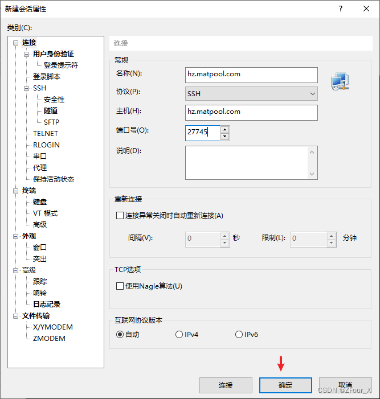The image size is (380, 399).
Task: Select 文件传输 tree item
Action: 36,316
